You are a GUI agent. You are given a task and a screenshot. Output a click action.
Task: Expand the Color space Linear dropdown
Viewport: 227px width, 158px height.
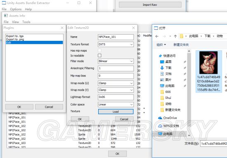[116, 104]
